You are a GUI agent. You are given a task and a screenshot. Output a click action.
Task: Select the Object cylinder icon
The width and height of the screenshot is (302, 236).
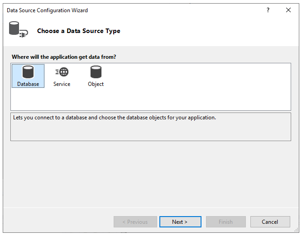point(96,72)
